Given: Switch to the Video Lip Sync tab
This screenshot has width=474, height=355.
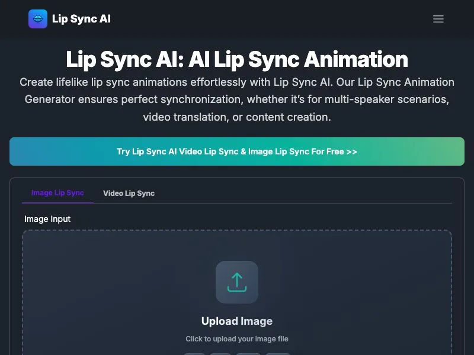Looking at the screenshot, I should 129,193.
